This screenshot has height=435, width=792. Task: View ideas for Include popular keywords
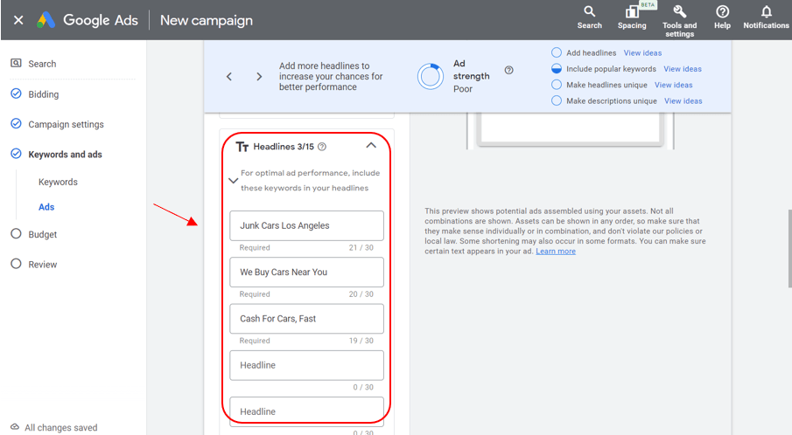coord(683,69)
